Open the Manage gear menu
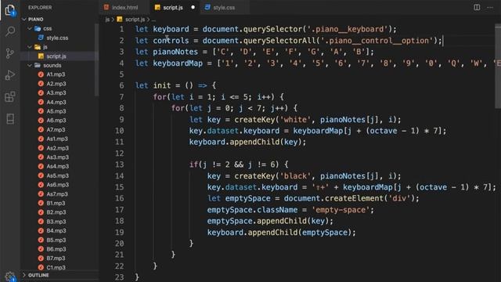The height and width of the screenshot is (282, 501). [x=10, y=276]
